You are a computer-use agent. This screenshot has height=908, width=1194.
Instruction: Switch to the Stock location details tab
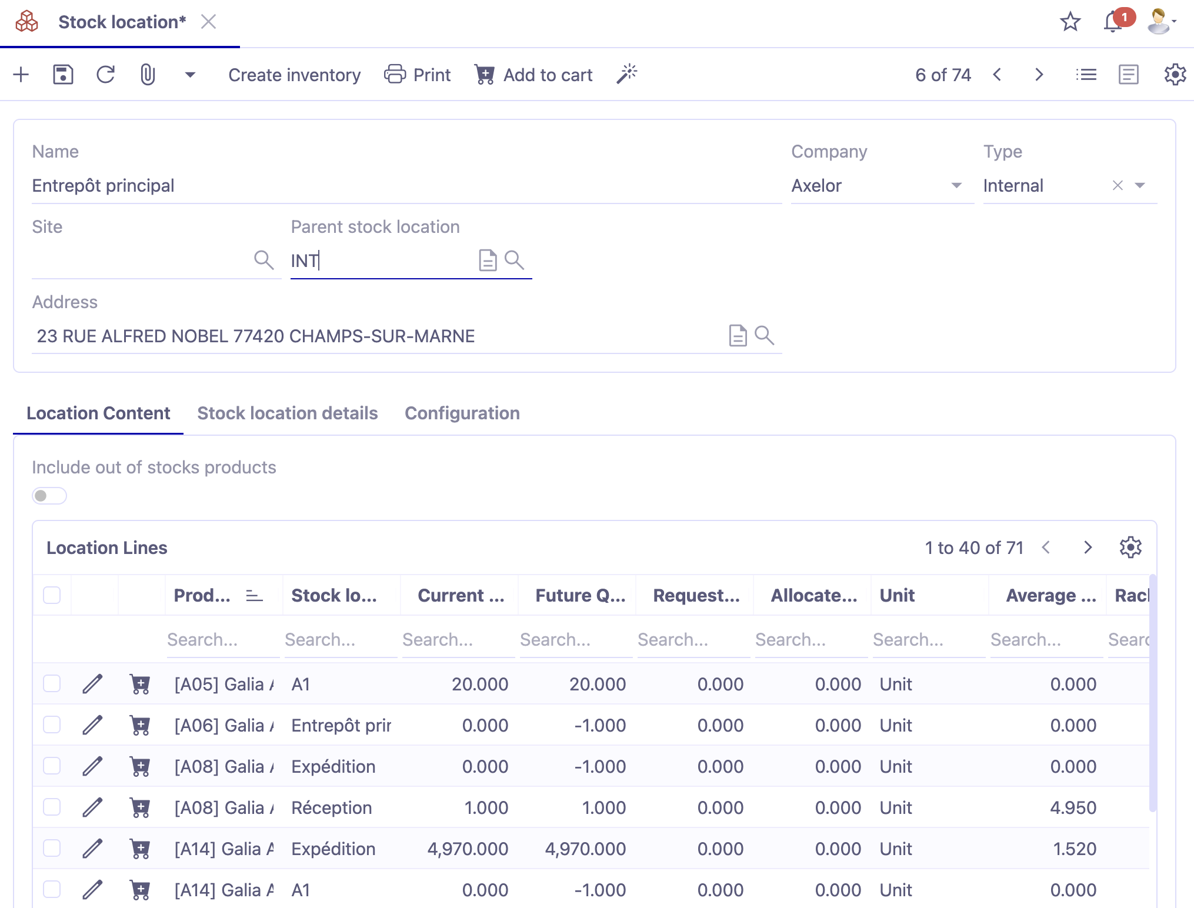click(288, 413)
